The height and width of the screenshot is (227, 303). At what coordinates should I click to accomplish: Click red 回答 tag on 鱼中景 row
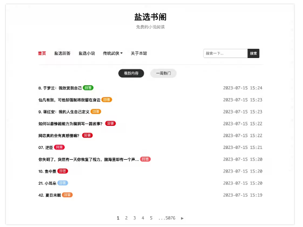(63, 171)
